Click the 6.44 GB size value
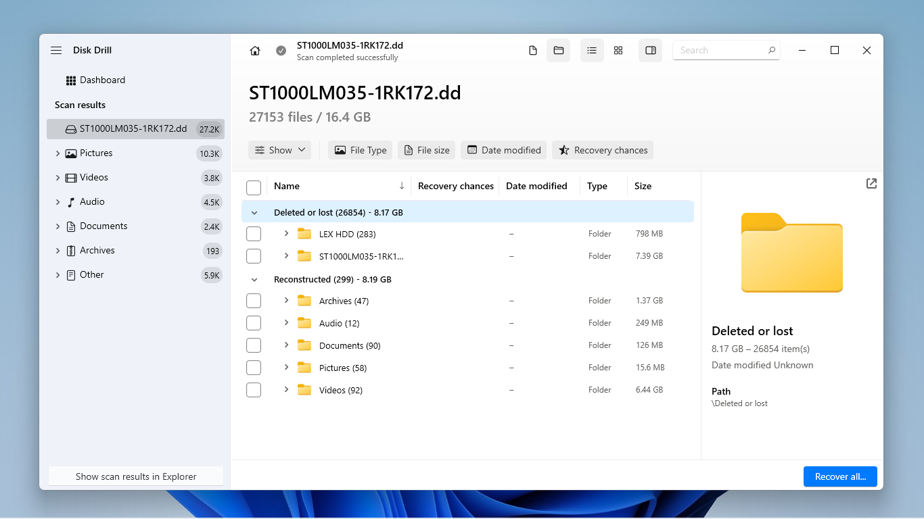The width and height of the screenshot is (924, 519). (x=649, y=390)
